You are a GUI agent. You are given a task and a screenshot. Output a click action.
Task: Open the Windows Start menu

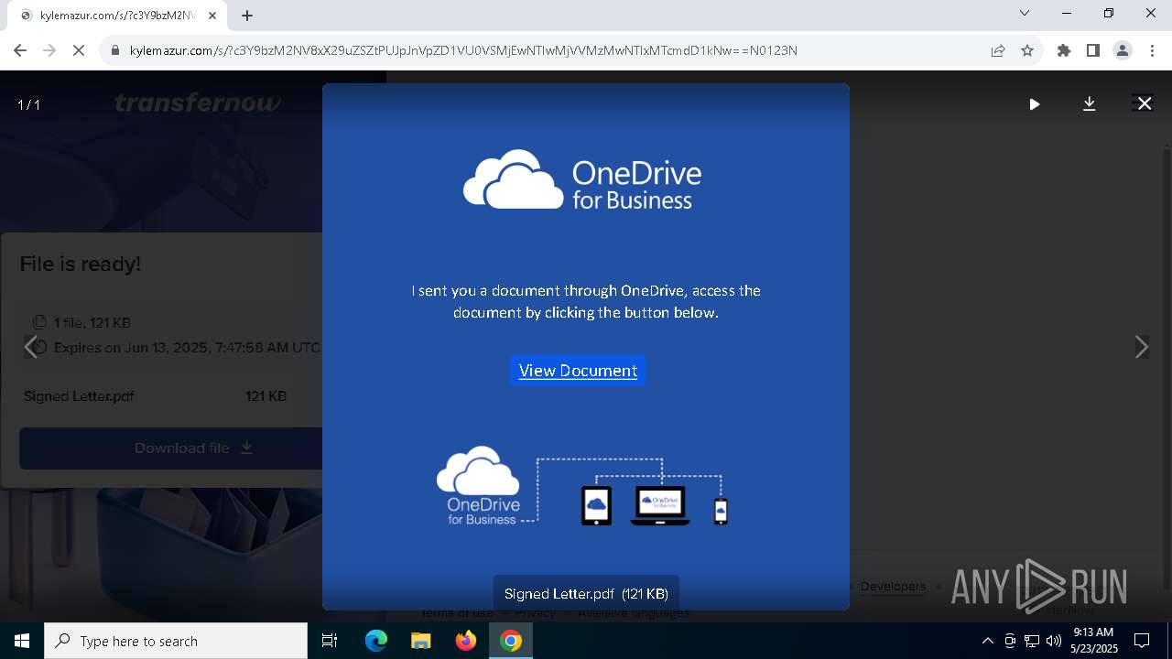coord(22,641)
